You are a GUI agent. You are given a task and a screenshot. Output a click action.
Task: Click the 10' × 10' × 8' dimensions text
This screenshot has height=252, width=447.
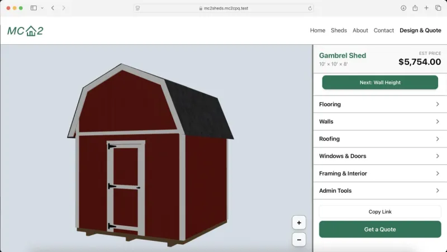[333, 64]
